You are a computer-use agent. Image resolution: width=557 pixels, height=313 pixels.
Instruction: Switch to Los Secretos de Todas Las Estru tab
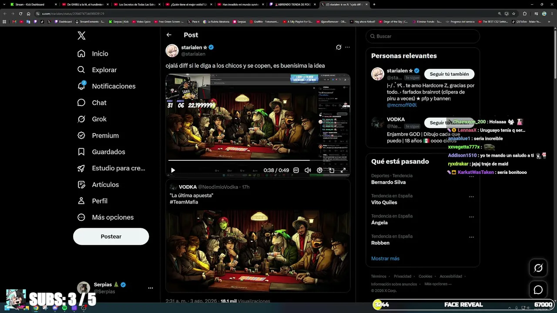(x=137, y=4)
